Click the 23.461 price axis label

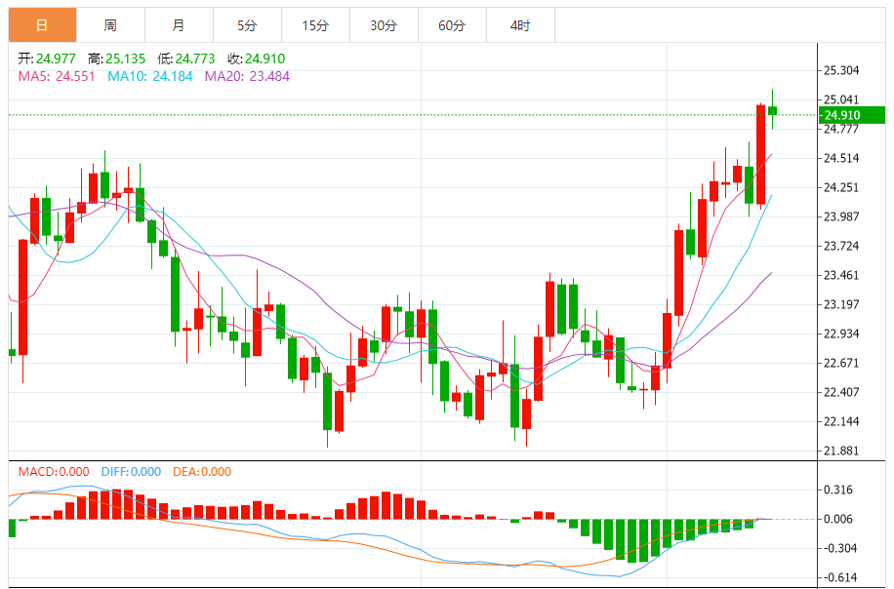click(841, 275)
